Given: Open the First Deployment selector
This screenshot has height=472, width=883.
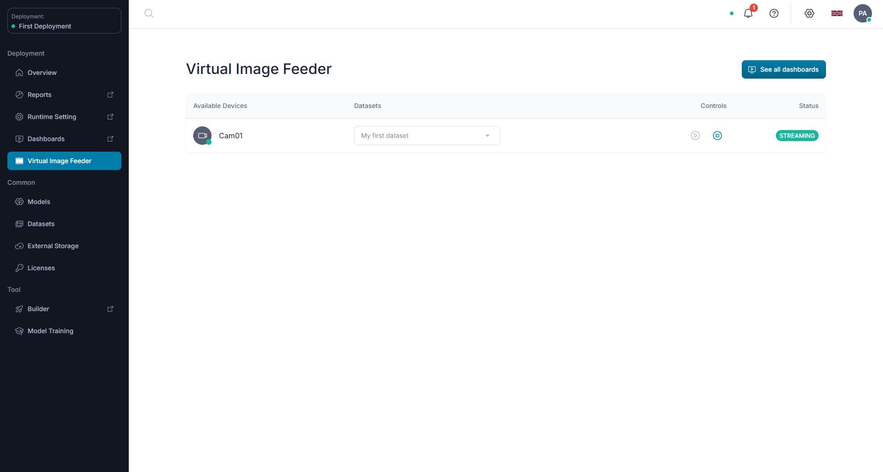Looking at the screenshot, I should coord(64,21).
